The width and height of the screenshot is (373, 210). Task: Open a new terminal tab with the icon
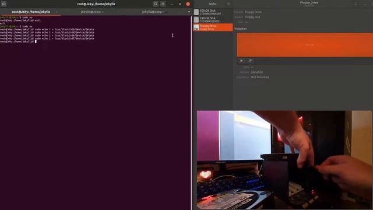[x=4, y=4]
